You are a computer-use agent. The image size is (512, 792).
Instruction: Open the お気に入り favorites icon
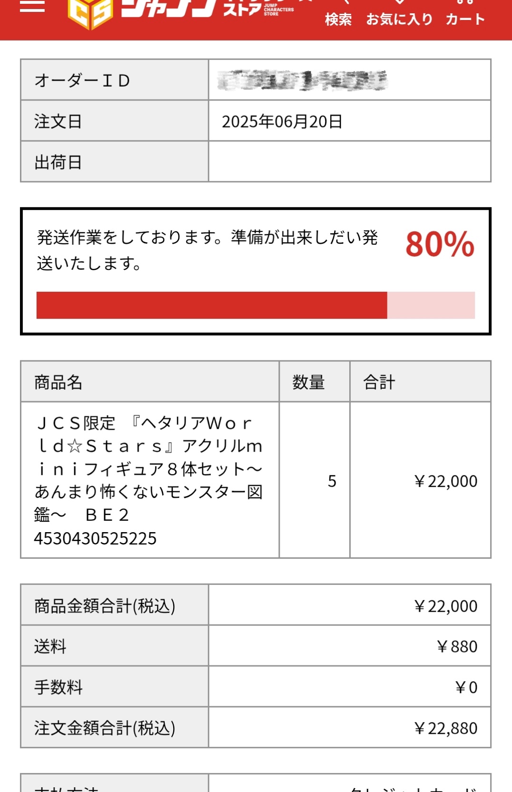click(x=399, y=14)
